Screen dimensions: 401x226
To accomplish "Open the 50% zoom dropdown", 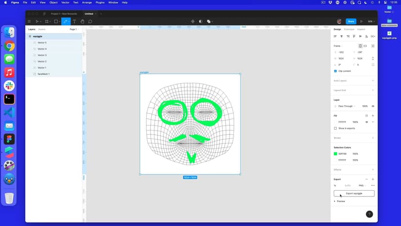I will (371, 21).
